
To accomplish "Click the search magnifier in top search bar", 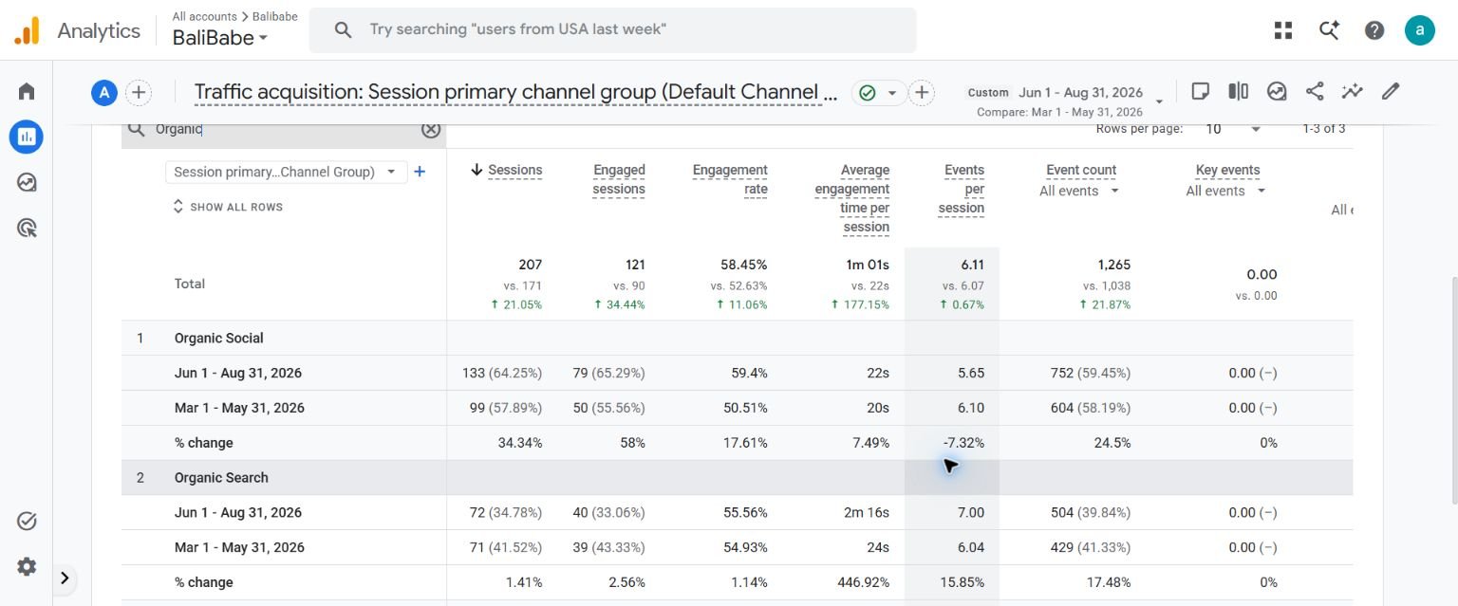I will tap(344, 29).
